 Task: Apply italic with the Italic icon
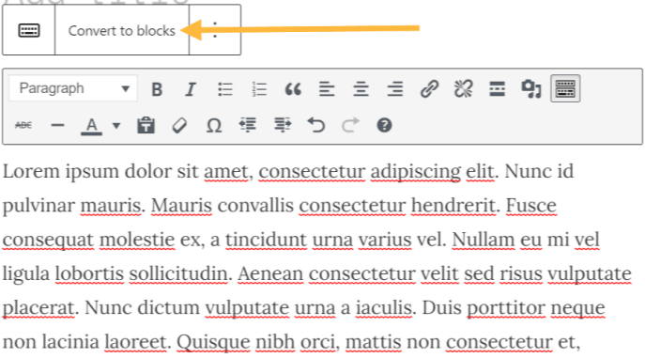191,89
